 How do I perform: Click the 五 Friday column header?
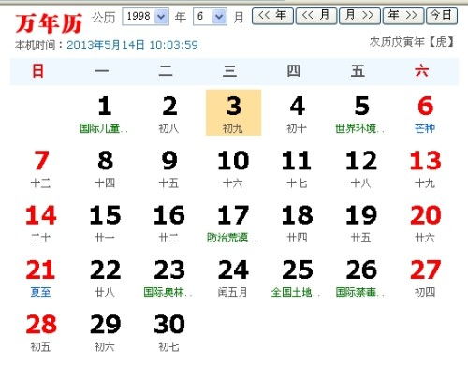[358, 71]
